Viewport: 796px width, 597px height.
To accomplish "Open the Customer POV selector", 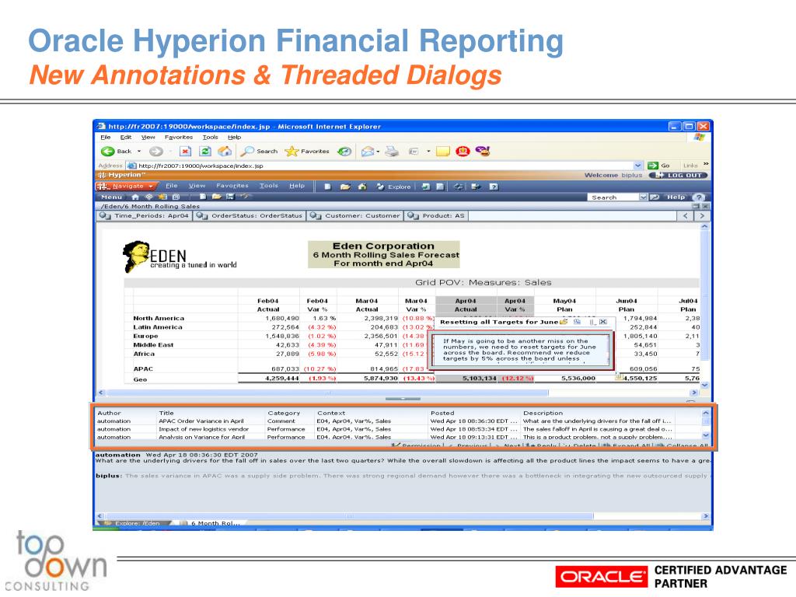I will (x=355, y=216).
